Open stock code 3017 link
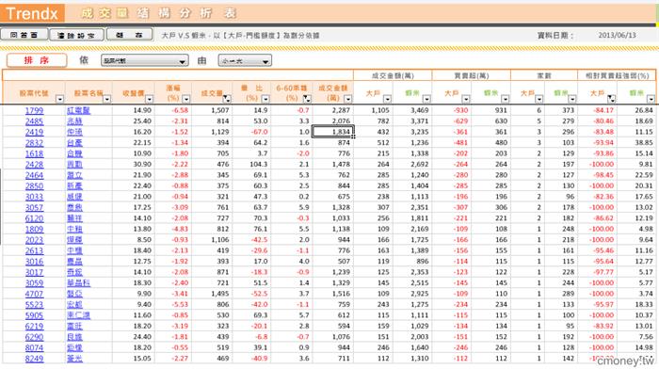Screen dimensions: 659x369 tap(34, 272)
